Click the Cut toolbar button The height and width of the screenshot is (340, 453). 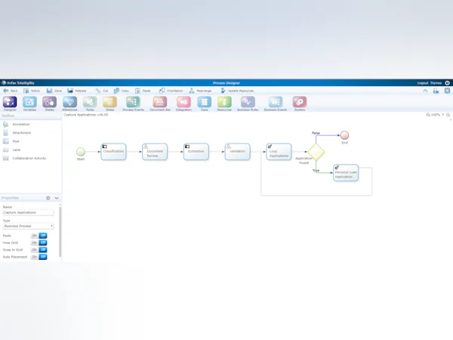coord(102,91)
